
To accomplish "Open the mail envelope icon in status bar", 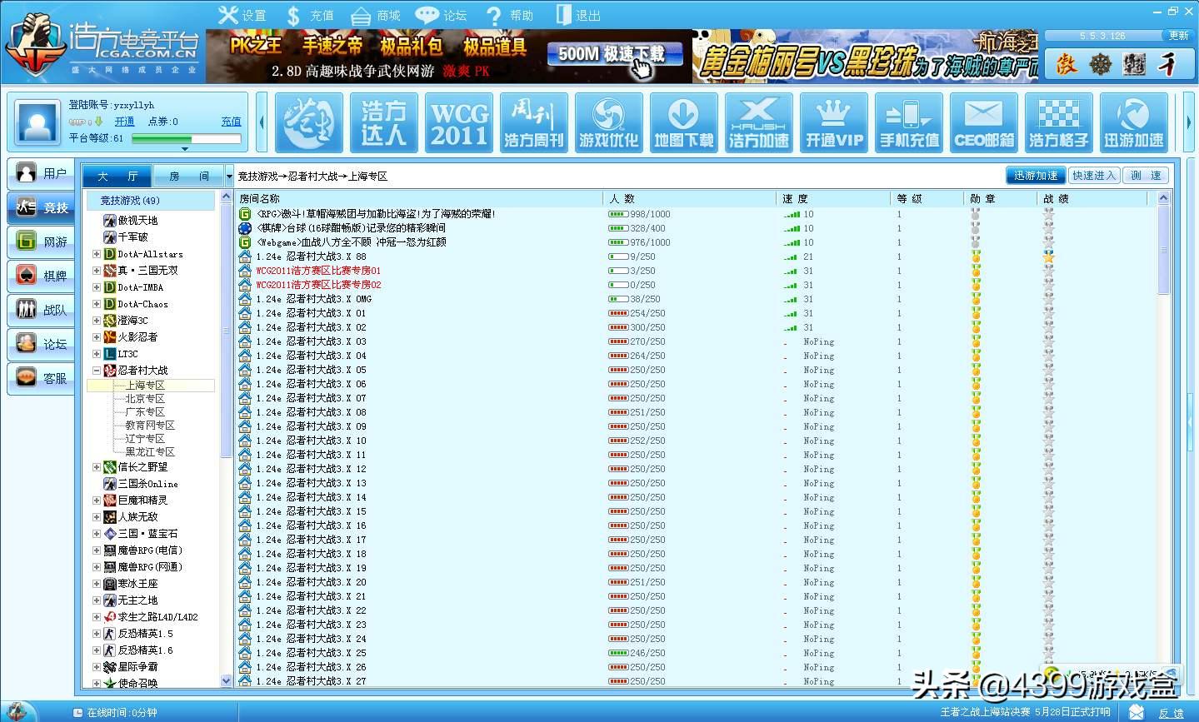I will tap(1137, 713).
